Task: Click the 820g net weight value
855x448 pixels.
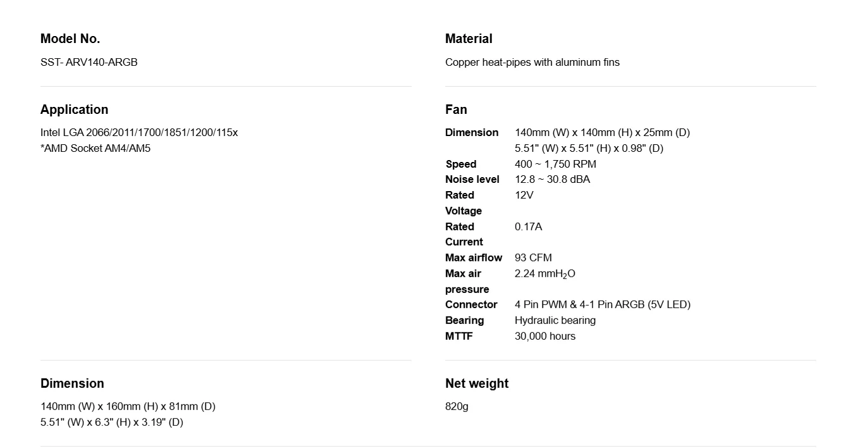Action: 457,406
